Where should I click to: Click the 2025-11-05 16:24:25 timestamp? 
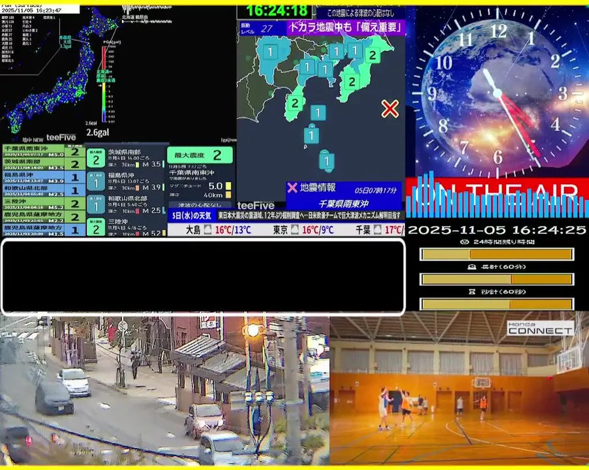pyautogui.click(x=497, y=230)
